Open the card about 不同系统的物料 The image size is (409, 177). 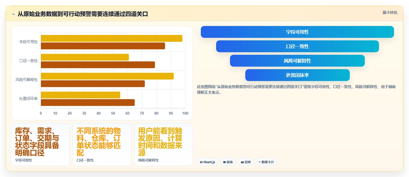pos(102,145)
